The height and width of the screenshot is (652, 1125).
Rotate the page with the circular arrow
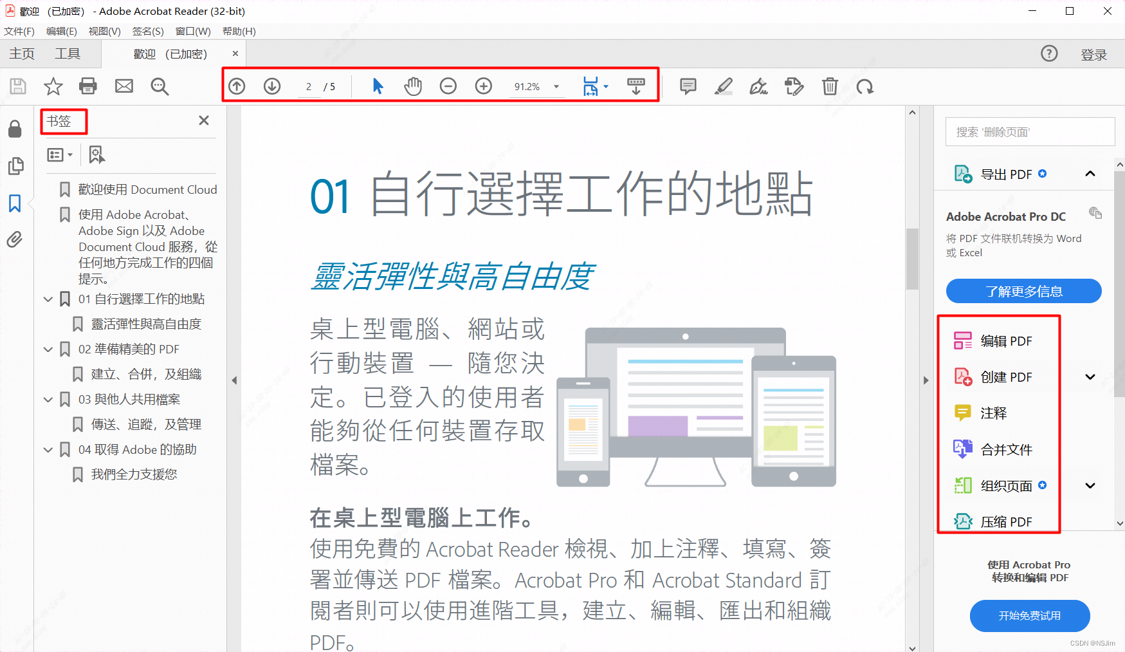[x=865, y=86]
